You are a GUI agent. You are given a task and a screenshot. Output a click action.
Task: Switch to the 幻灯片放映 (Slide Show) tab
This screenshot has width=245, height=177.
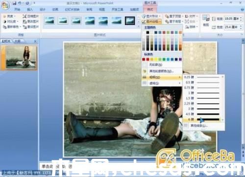[x=72, y=9]
